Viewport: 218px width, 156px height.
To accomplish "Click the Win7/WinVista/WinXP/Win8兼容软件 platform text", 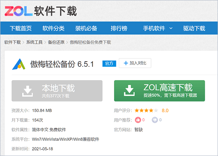I will [65, 139].
